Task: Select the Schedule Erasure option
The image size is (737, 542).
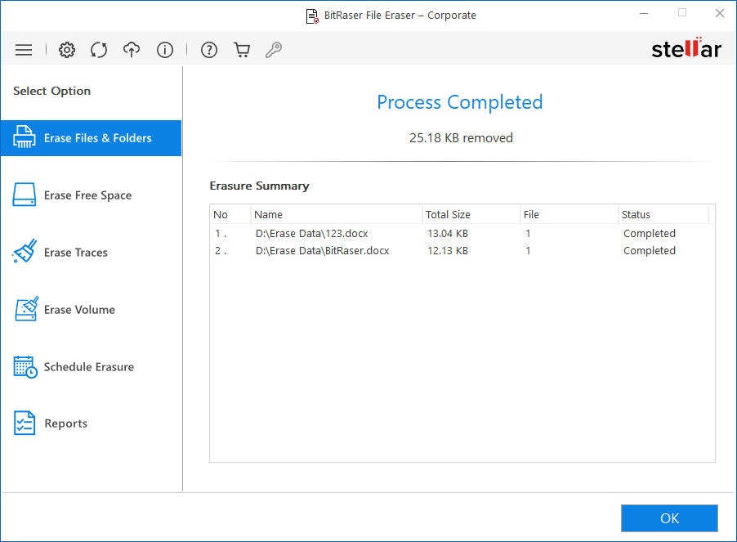Action: [92, 367]
